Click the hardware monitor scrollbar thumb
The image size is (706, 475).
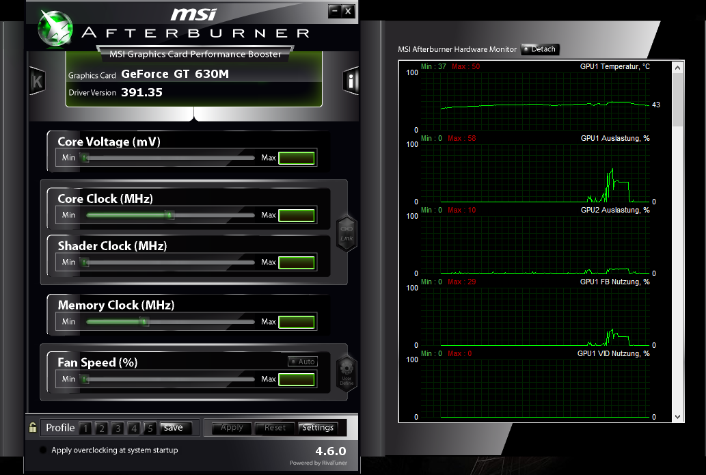pos(677,100)
